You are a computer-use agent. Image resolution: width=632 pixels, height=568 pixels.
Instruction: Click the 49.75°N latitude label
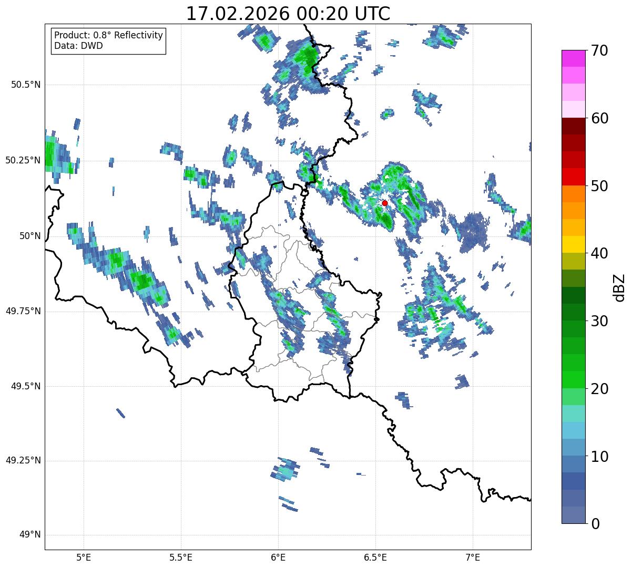23,311
